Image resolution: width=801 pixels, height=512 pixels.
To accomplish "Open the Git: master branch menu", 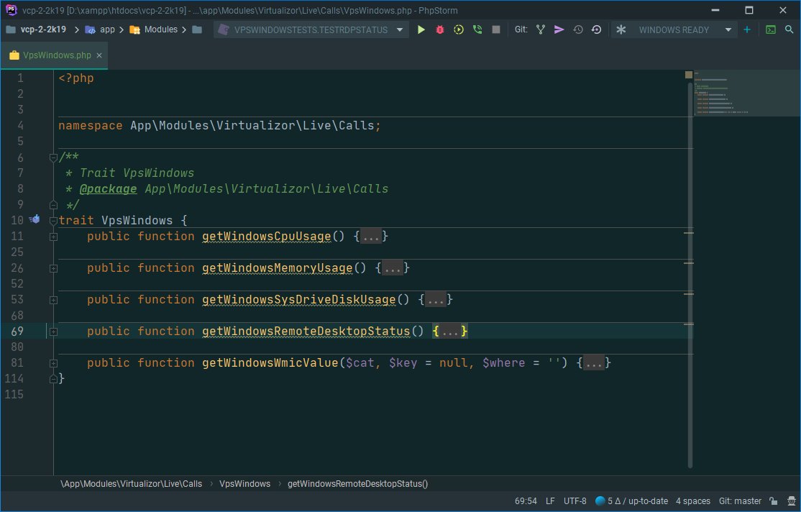I will pos(740,501).
